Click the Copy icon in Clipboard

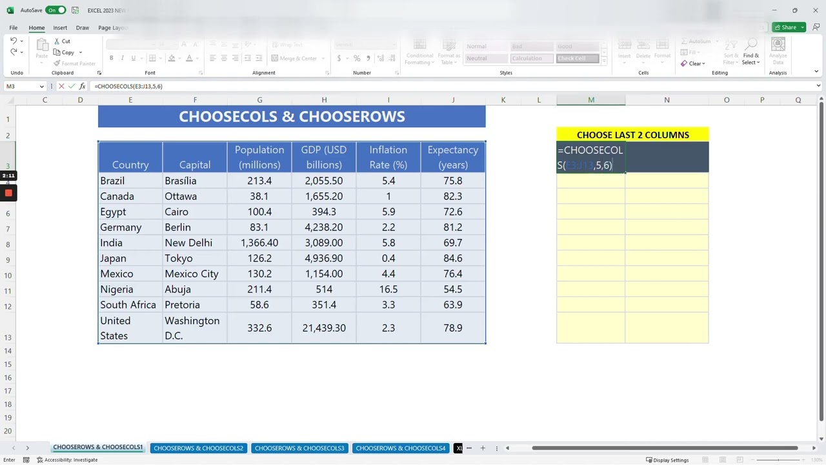[x=57, y=52]
